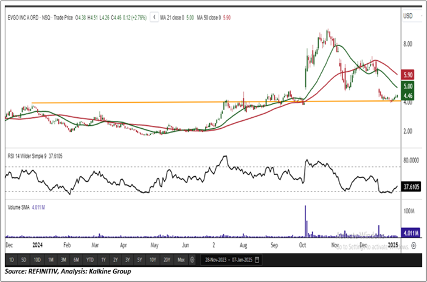
Task: Click the MA 50 close 0 legend label
Action: point(209,18)
